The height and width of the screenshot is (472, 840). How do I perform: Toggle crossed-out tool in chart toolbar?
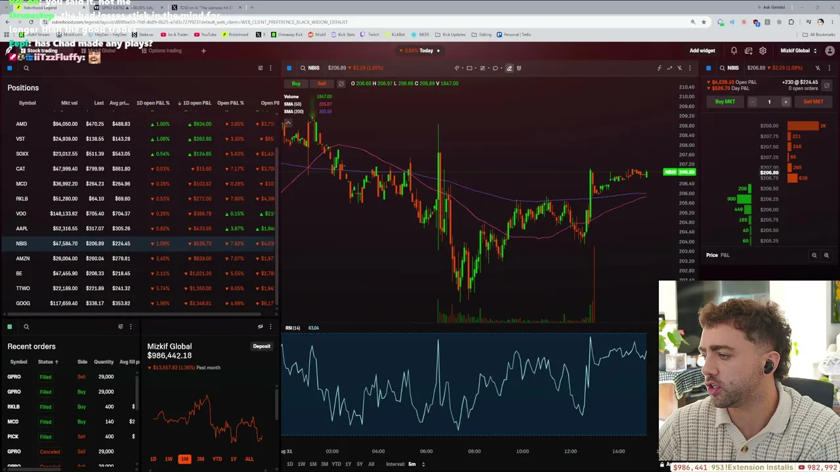click(x=679, y=68)
